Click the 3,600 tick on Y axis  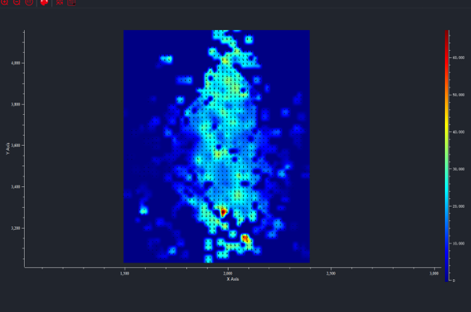coord(15,145)
